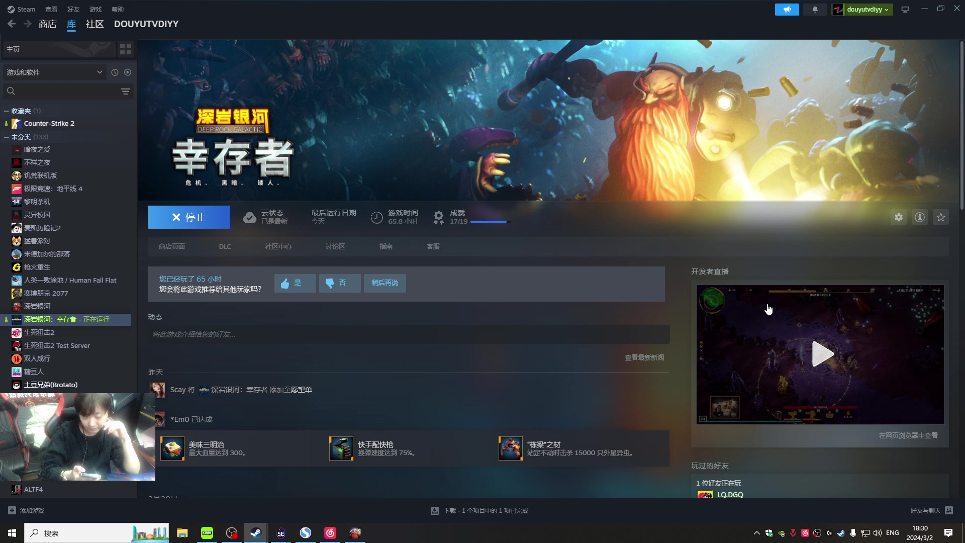Open the 社区中心 tab
The height and width of the screenshot is (543, 965).
[x=278, y=246]
